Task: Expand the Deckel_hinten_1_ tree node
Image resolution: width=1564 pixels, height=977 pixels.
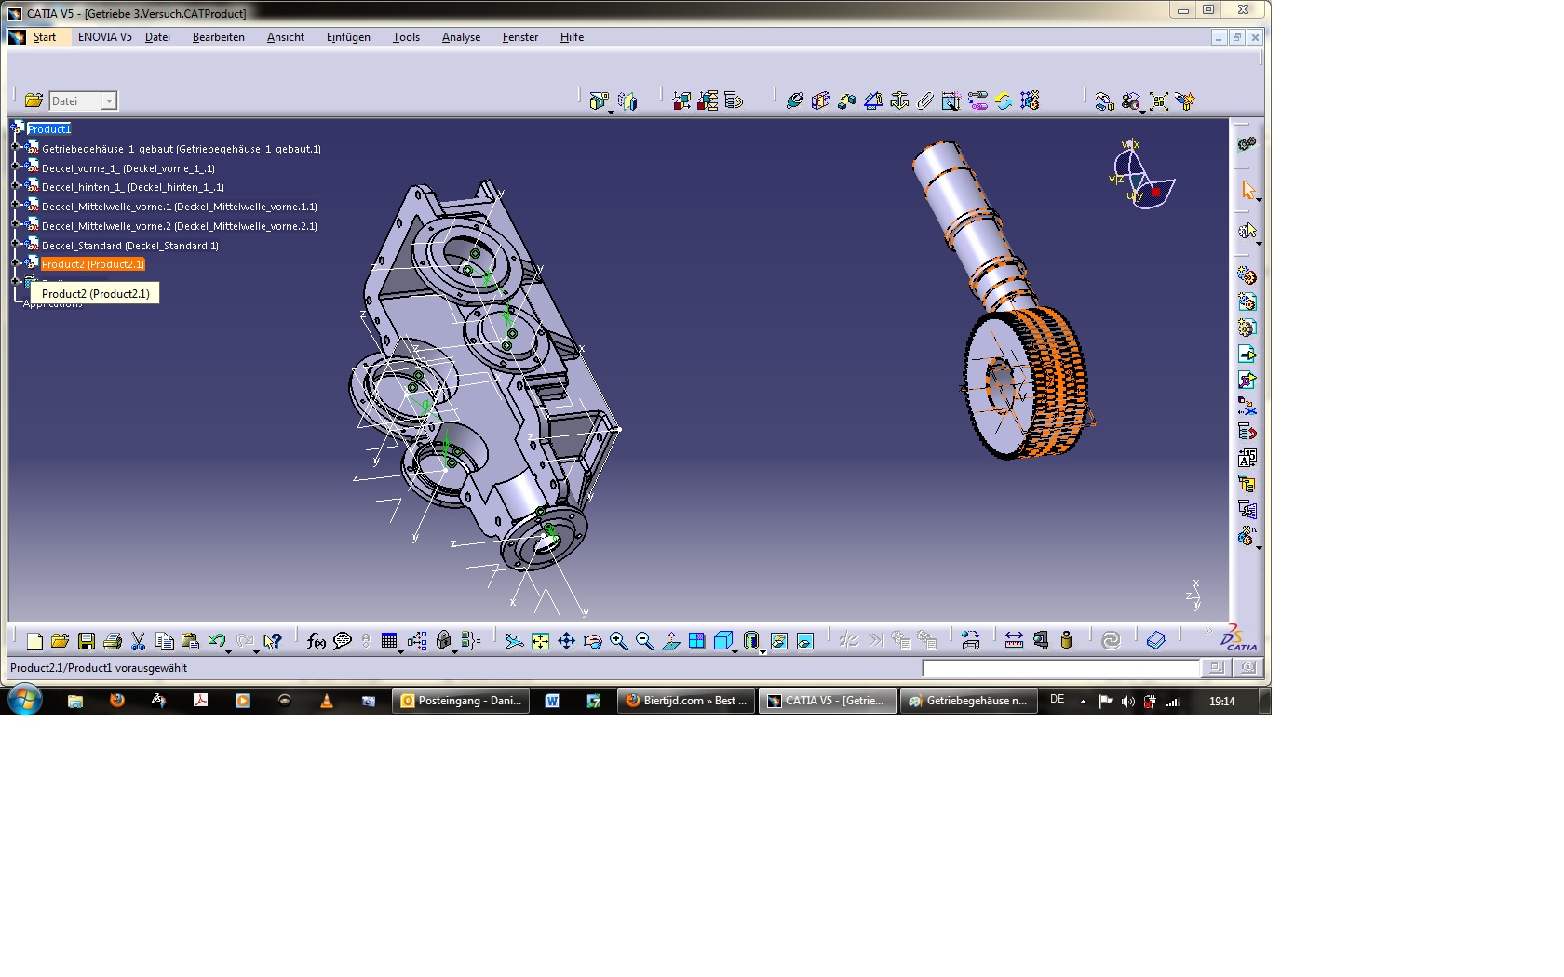Action: [16, 185]
